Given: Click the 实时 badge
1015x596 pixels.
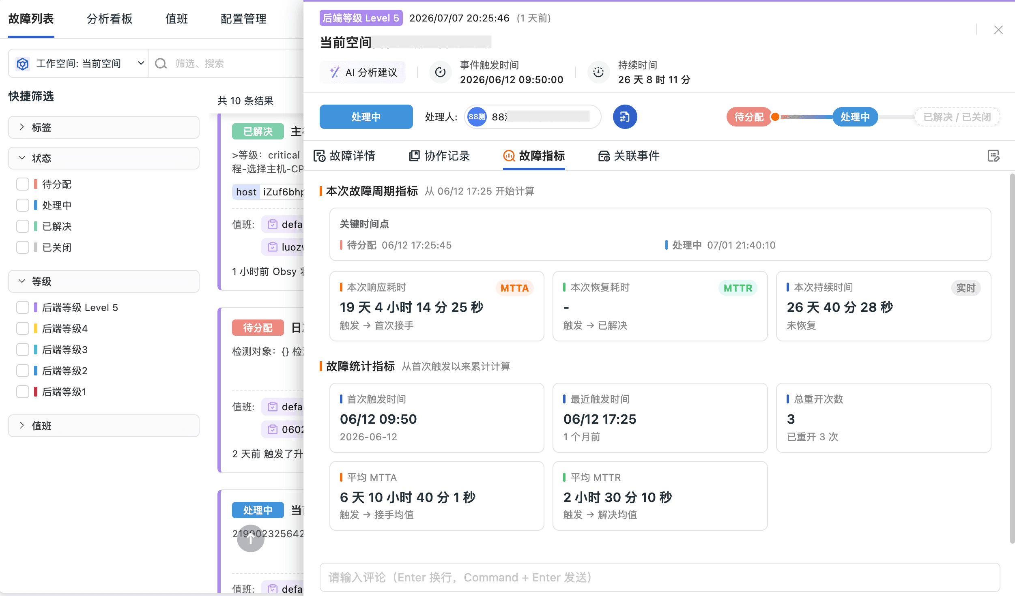Looking at the screenshot, I should pyautogui.click(x=966, y=288).
